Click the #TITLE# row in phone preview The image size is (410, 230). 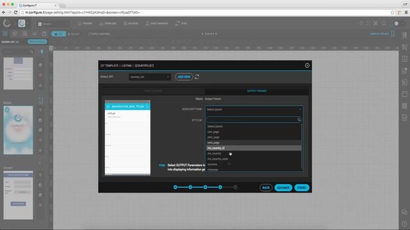(127, 115)
